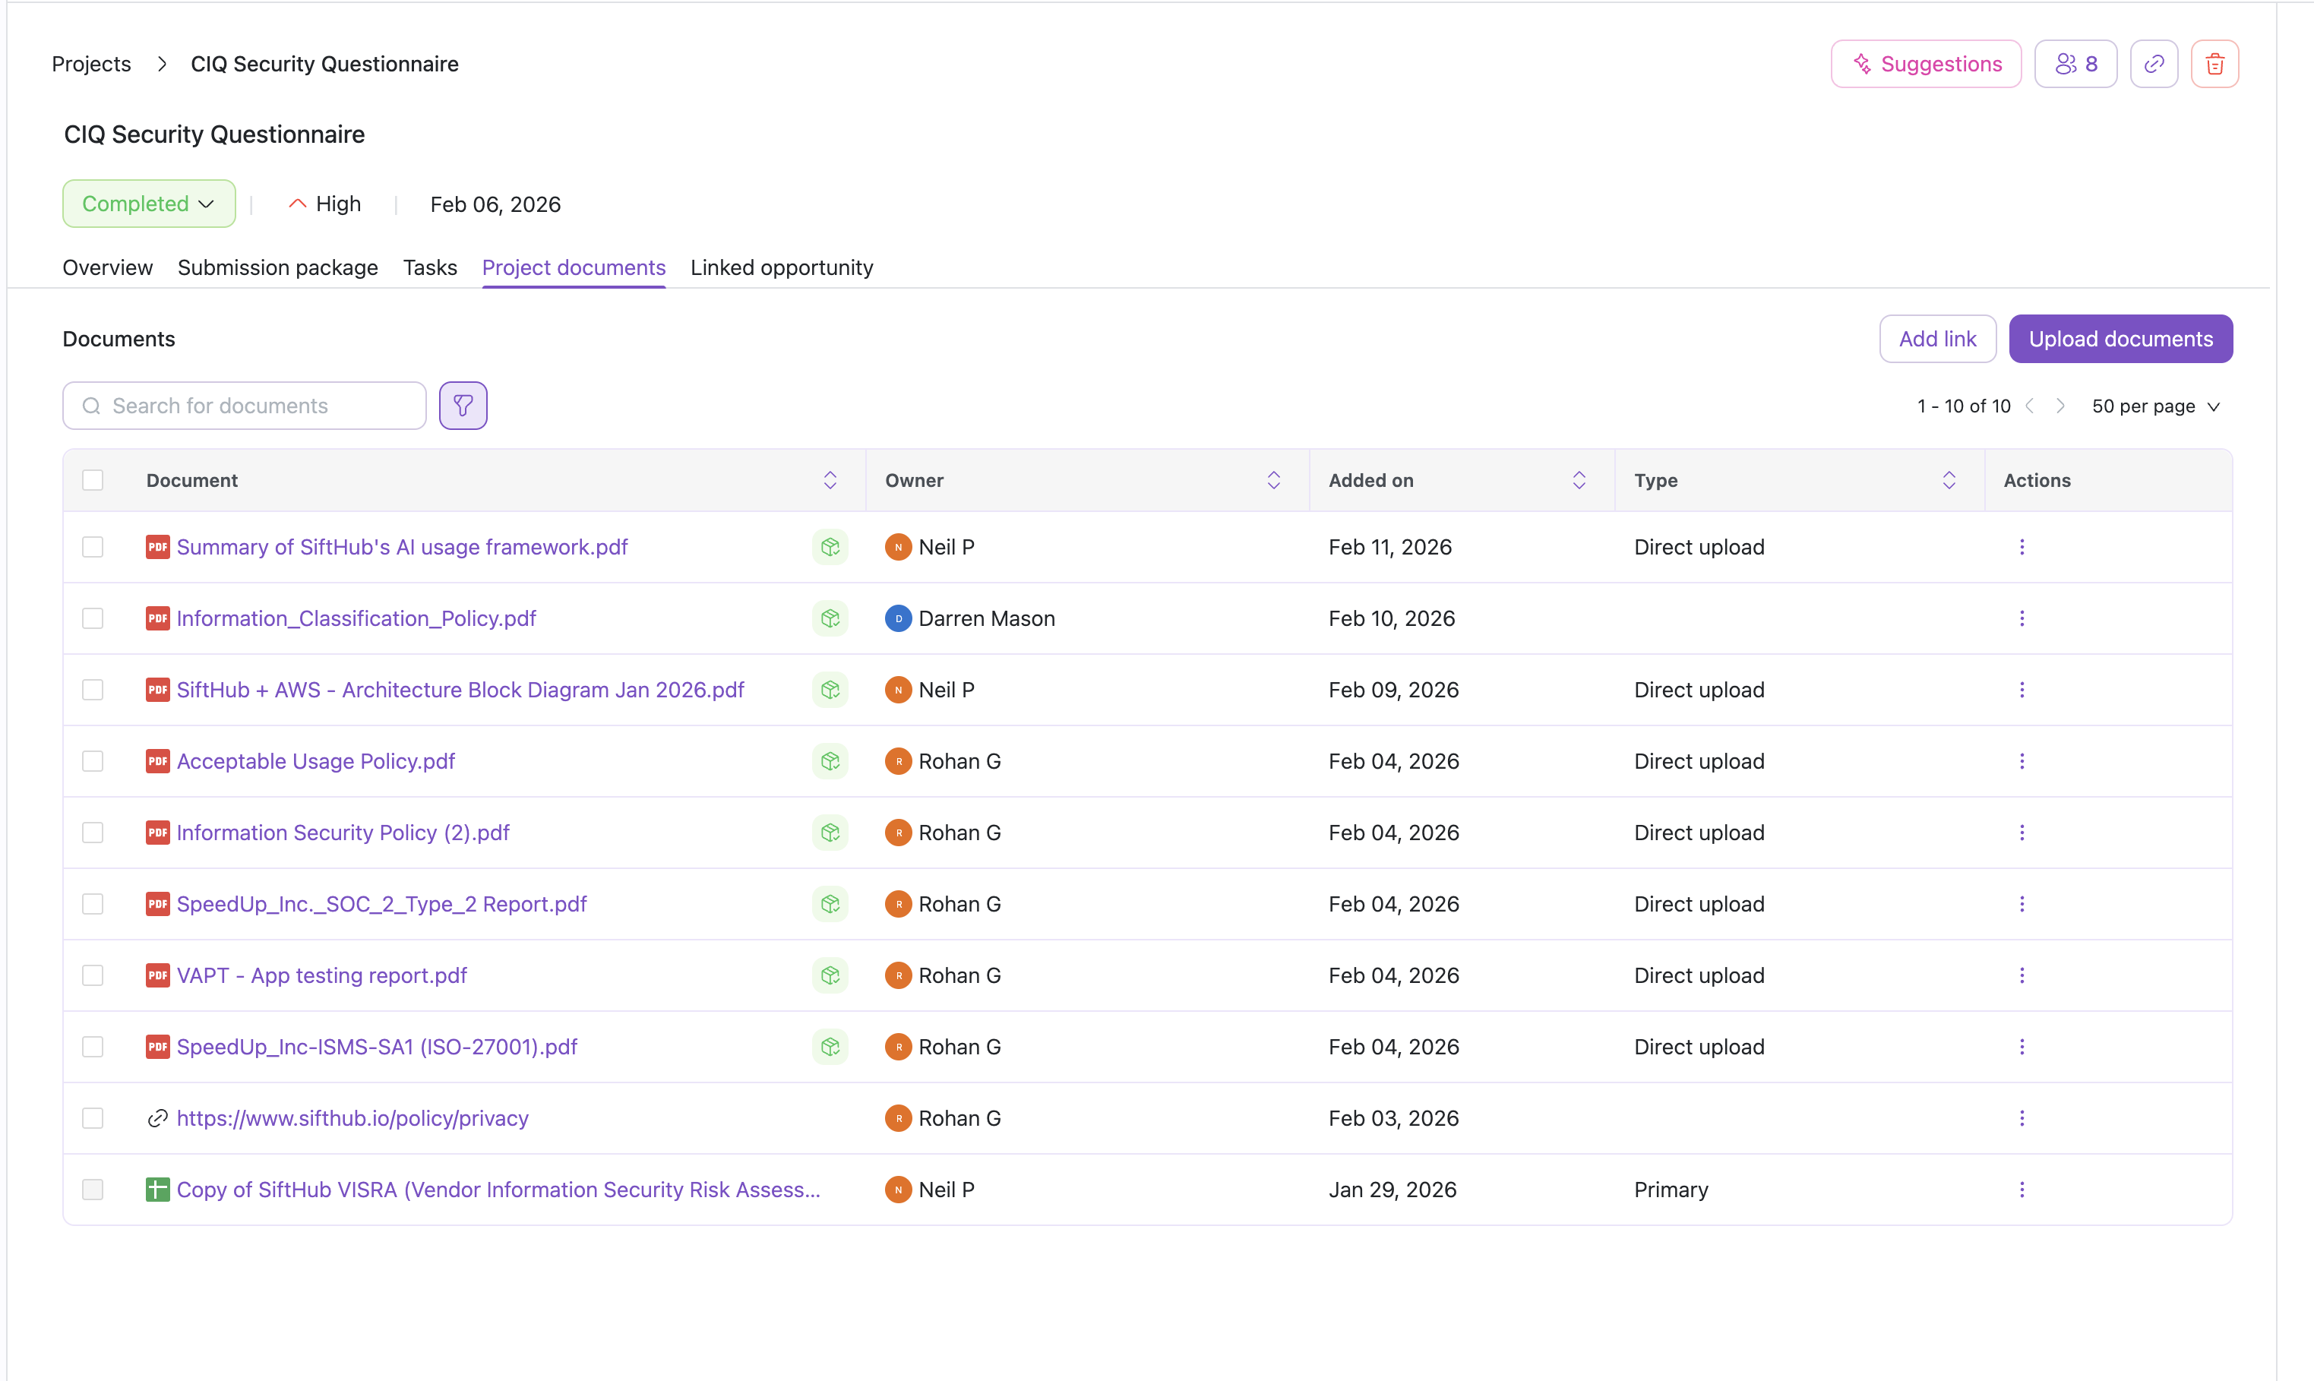Click the Upload documents button

pos(2120,339)
